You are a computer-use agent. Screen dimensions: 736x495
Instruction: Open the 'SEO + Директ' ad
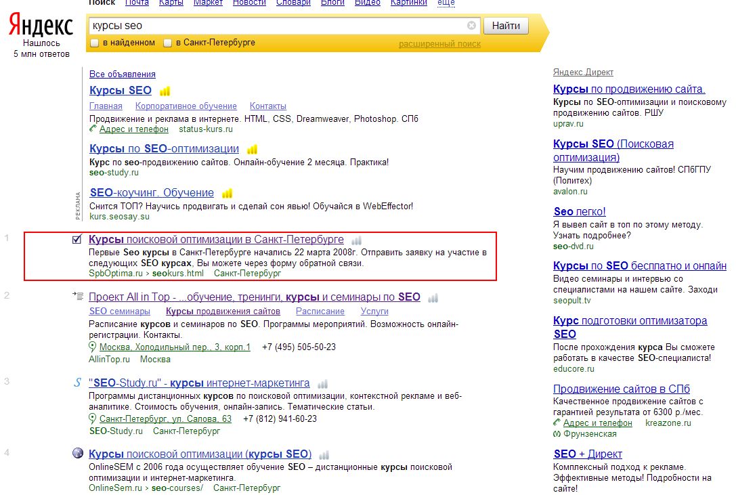[588, 454]
